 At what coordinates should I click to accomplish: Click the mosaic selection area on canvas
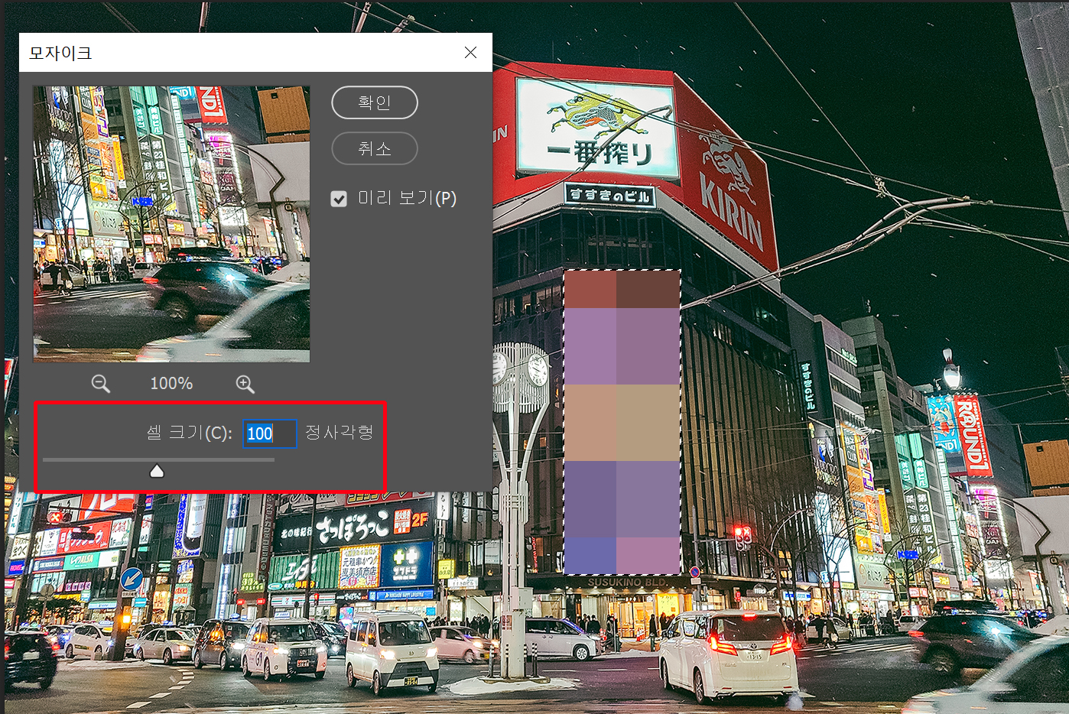[x=622, y=422]
